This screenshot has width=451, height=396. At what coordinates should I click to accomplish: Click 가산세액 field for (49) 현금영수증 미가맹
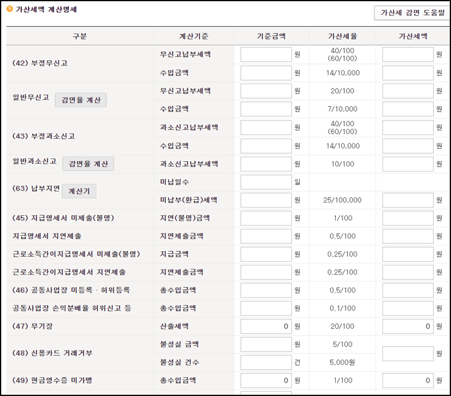(x=408, y=381)
